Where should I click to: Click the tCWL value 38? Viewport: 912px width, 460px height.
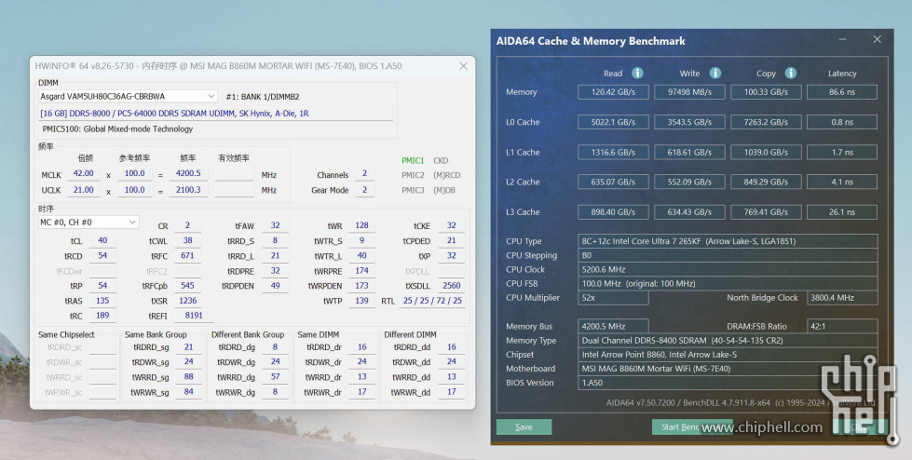(187, 240)
